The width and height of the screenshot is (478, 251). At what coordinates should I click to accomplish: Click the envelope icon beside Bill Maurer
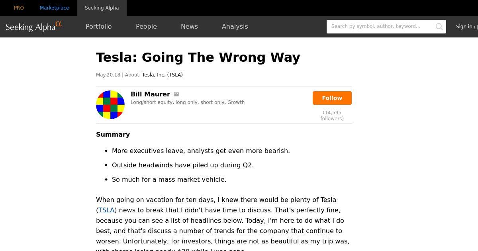coord(176,94)
